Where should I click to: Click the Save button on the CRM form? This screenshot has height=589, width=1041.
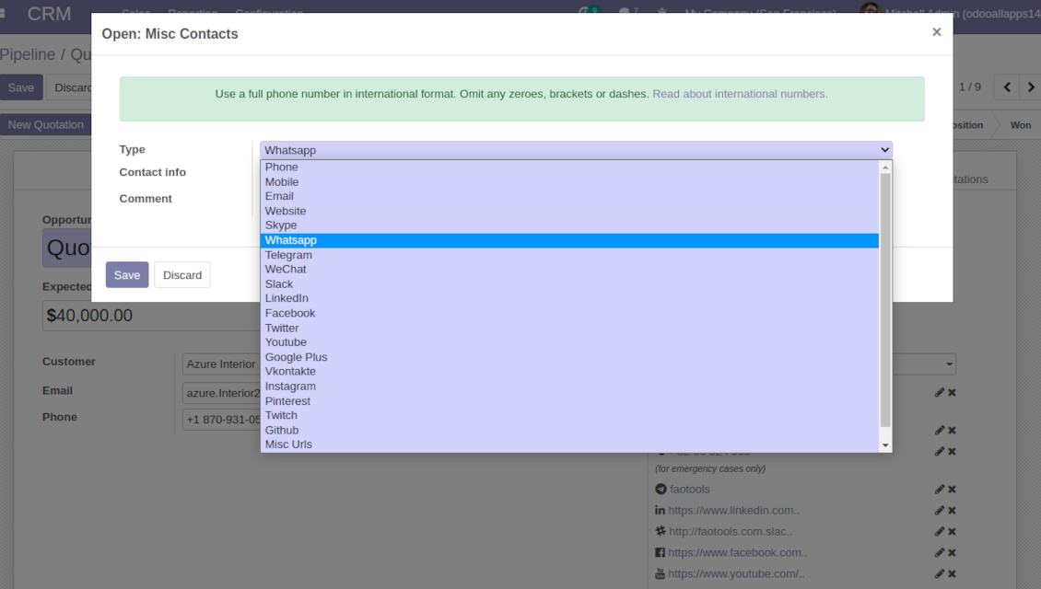21,87
